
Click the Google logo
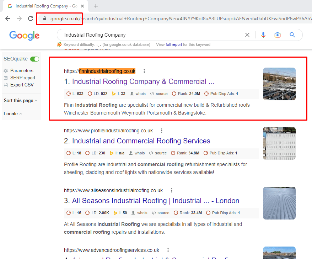pos(24,36)
